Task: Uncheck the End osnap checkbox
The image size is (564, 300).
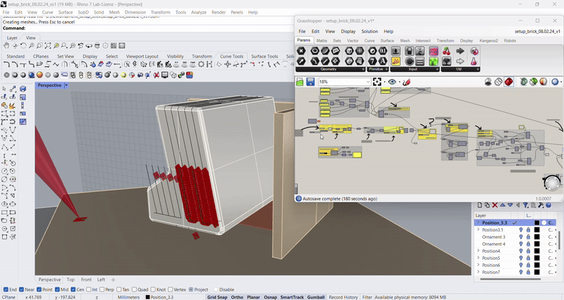Action: coord(6,289)
